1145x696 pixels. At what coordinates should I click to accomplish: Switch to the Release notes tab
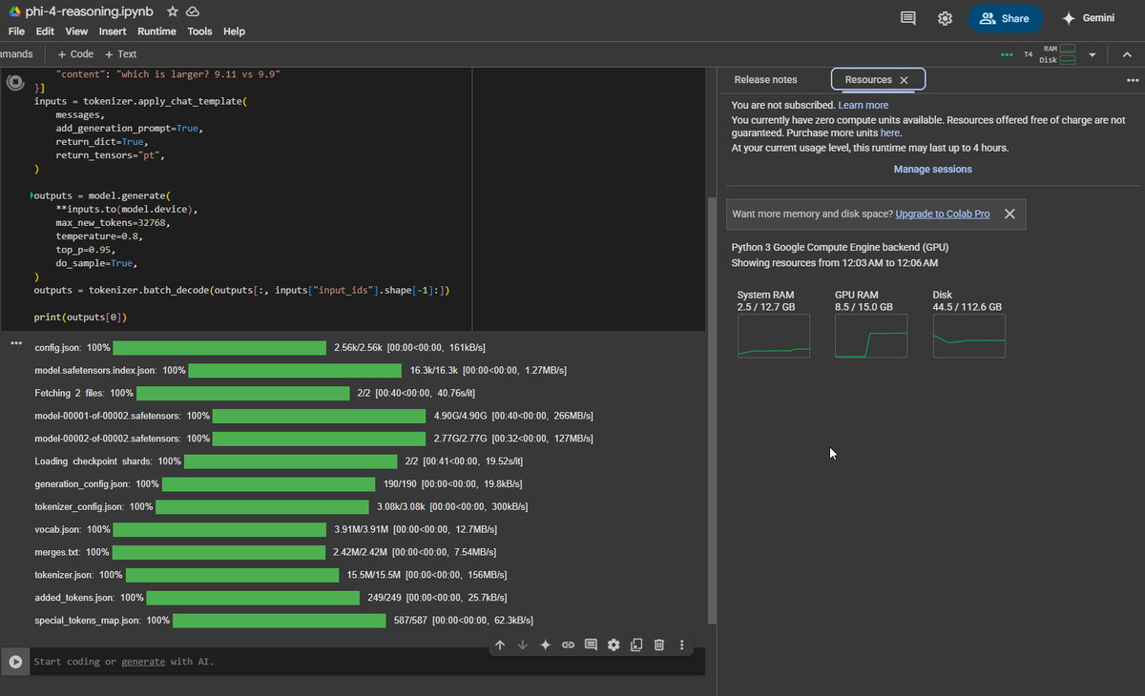pos(765,80)
